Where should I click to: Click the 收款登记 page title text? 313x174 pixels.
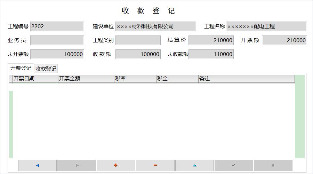(x=148, y=11)
